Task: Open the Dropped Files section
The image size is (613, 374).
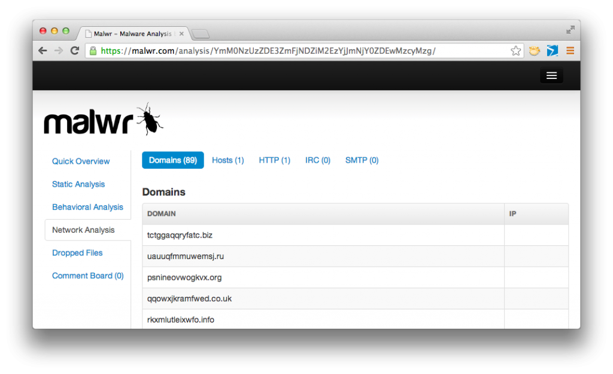Action: 77,253
